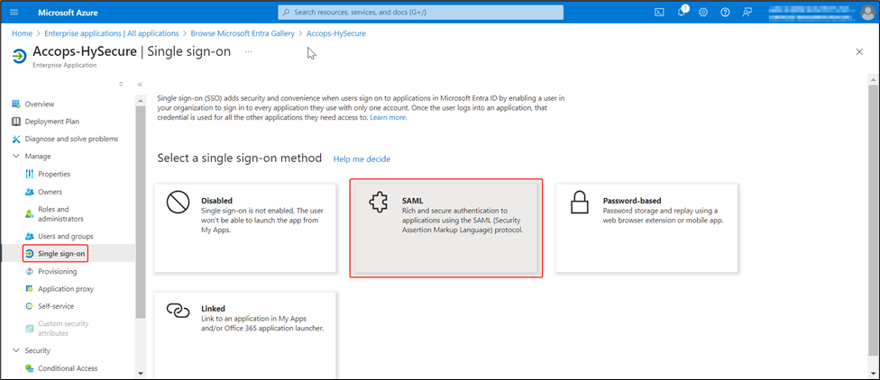This screenshot has width=880, height=380.
Task: Click the Feedback icon in header
Action: coord(747,13)
